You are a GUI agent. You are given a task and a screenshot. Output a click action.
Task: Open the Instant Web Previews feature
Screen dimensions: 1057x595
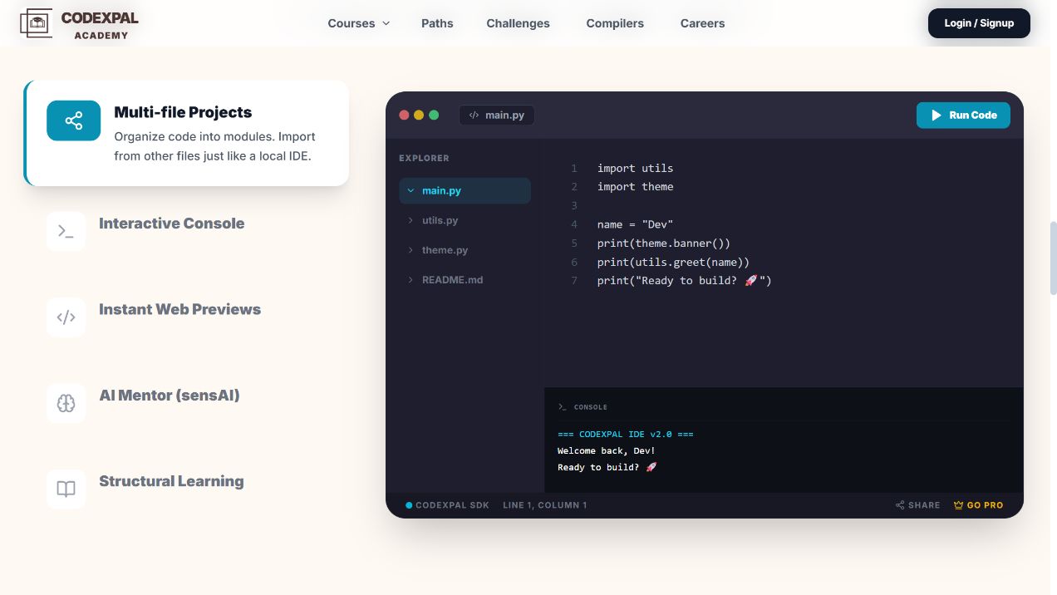(187, 317)
